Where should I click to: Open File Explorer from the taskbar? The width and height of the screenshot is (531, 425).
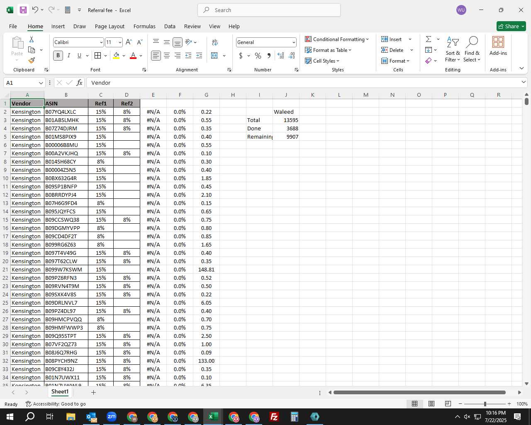coord(71,417)
